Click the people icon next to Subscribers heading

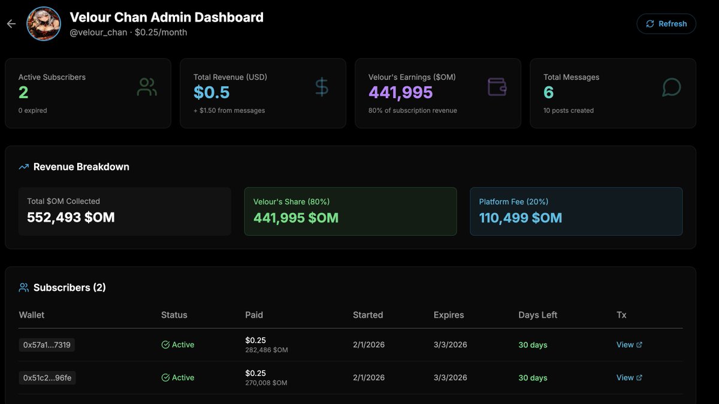point(23,287)
